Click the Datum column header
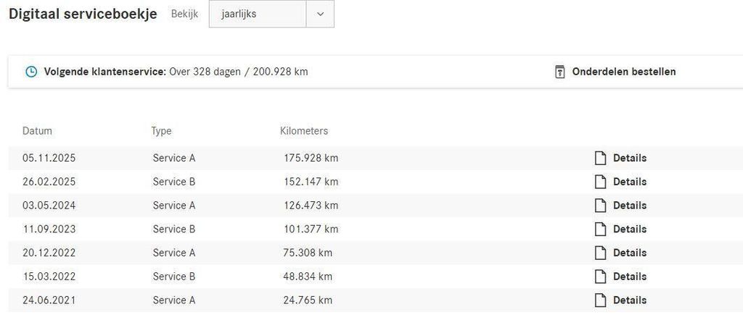 point(38,131)
